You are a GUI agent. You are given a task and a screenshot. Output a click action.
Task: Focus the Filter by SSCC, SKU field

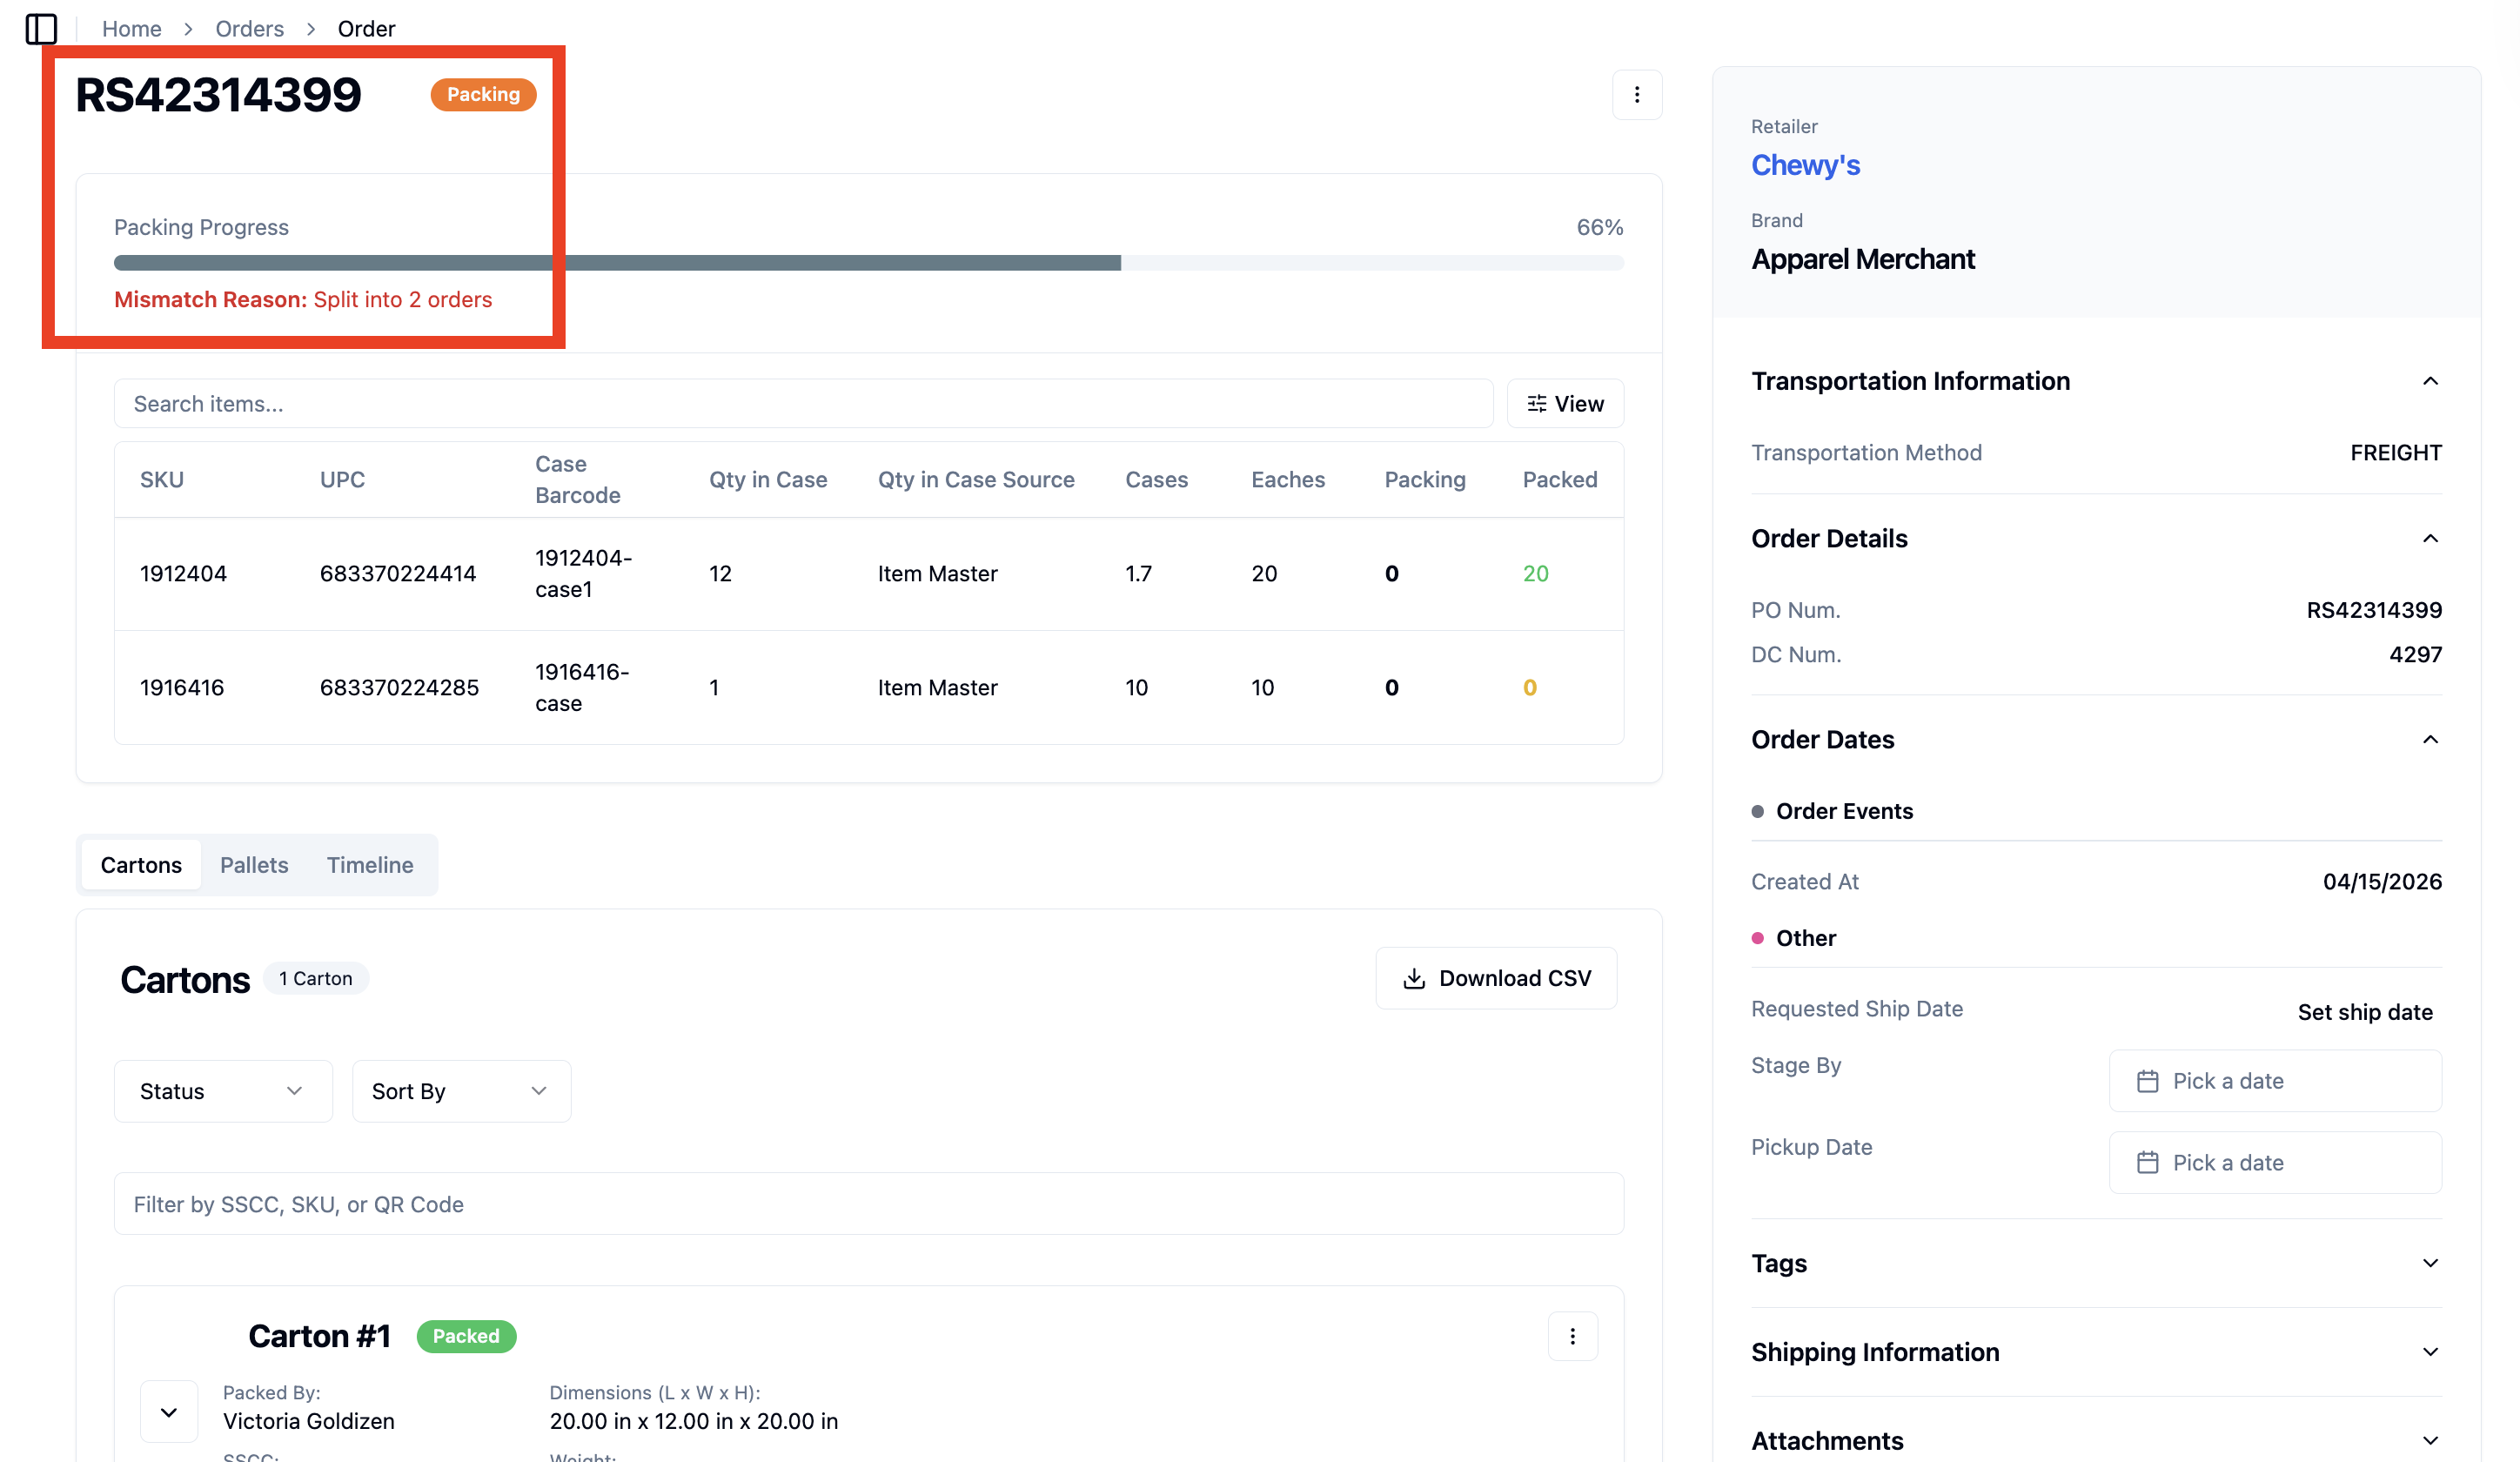pos(868,1204)
